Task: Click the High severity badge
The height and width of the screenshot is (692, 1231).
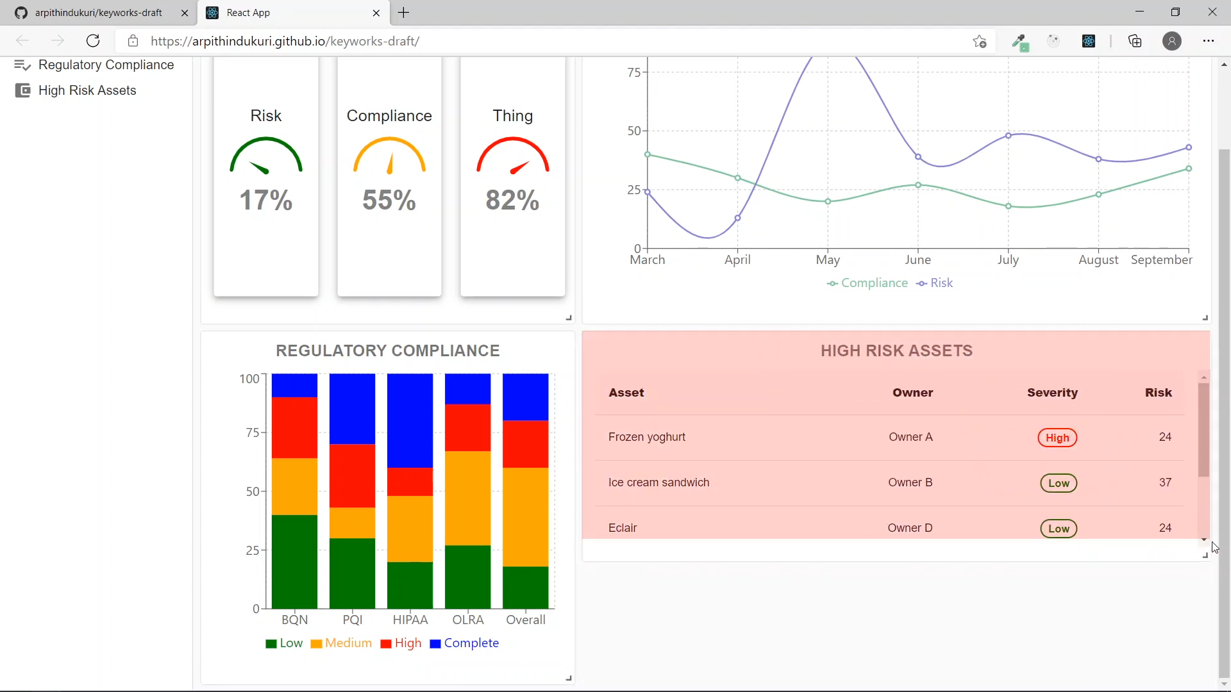Action: [x=1058, y=438]
